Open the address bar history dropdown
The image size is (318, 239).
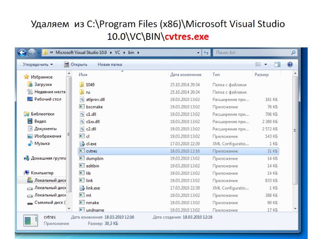click(x=198, y=53)
